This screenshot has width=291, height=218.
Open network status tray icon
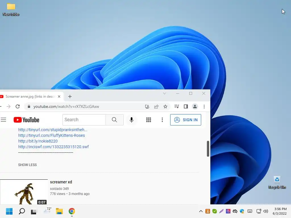pos(259,211)
